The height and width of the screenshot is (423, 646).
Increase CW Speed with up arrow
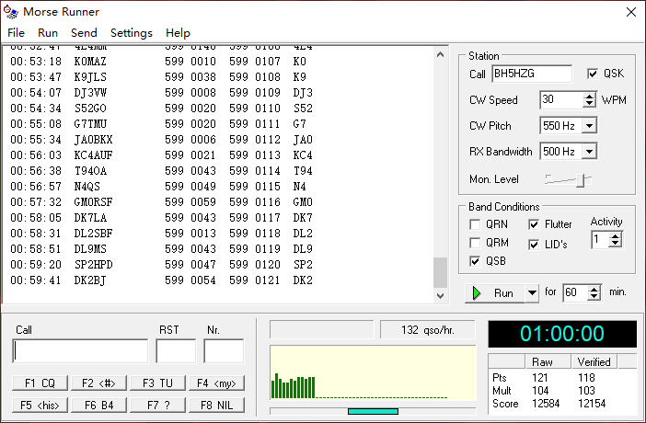(x=590, y=96)
